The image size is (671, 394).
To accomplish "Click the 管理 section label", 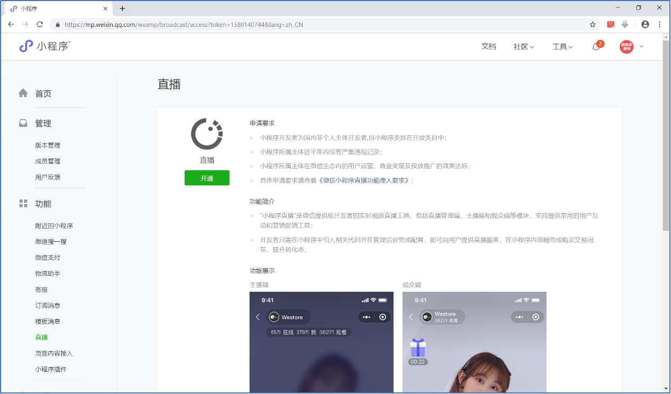I will click(x=43, y=123).
